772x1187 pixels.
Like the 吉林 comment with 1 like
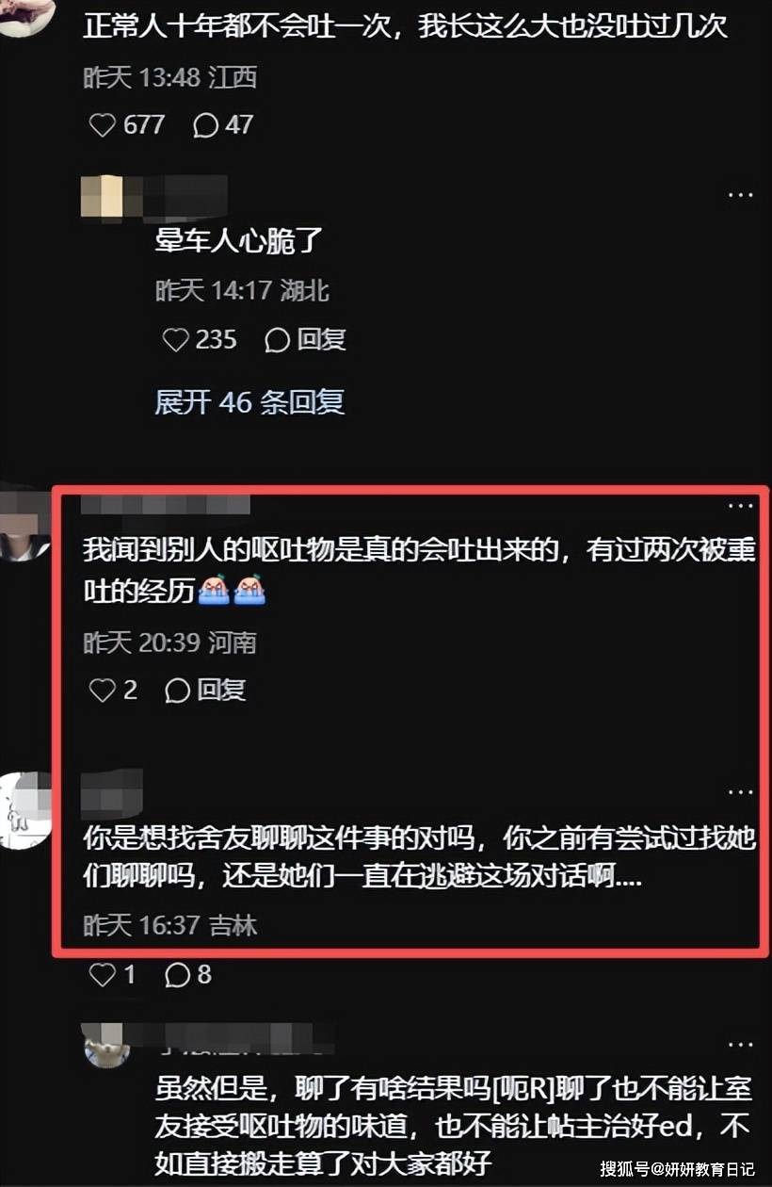click(102, 975)
